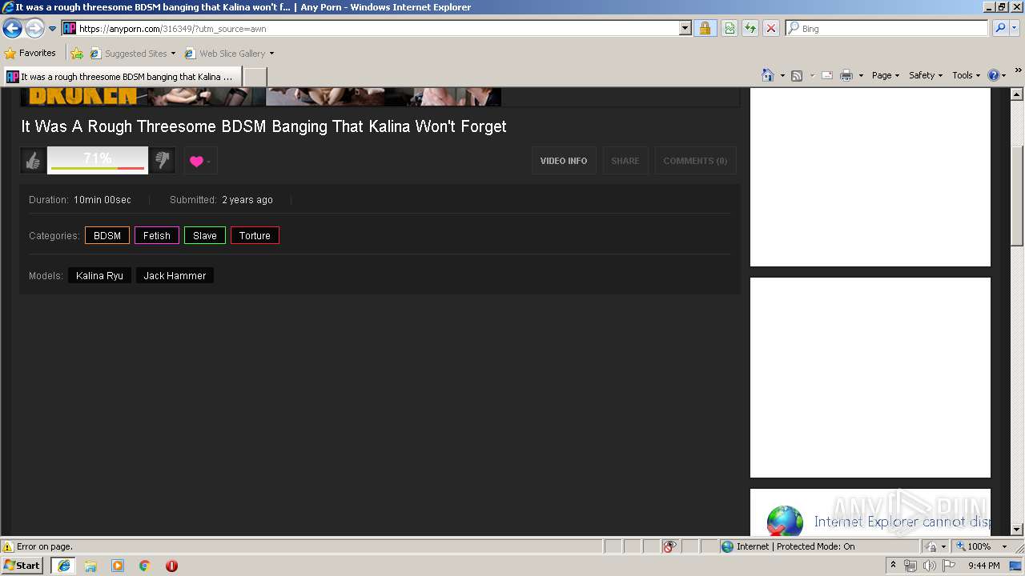Open the Tools menu

click(966, 75)
